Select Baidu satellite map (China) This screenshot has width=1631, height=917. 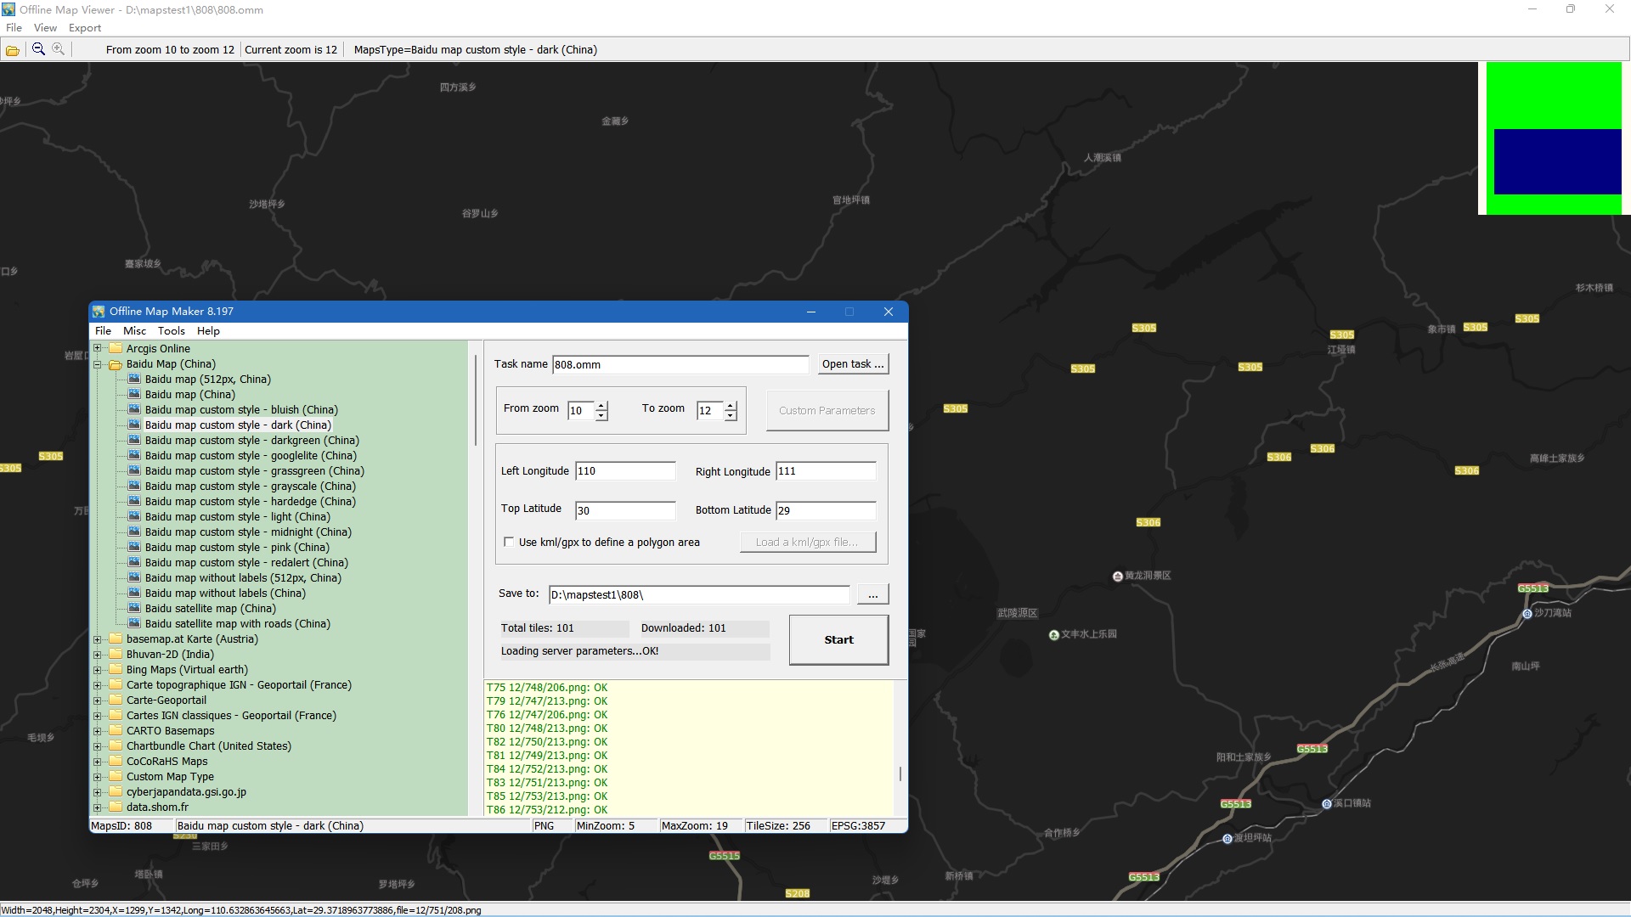210,609
